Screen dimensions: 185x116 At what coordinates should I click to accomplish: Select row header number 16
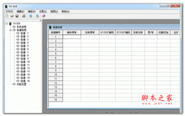pyautogui.click(x=55, y=100)
